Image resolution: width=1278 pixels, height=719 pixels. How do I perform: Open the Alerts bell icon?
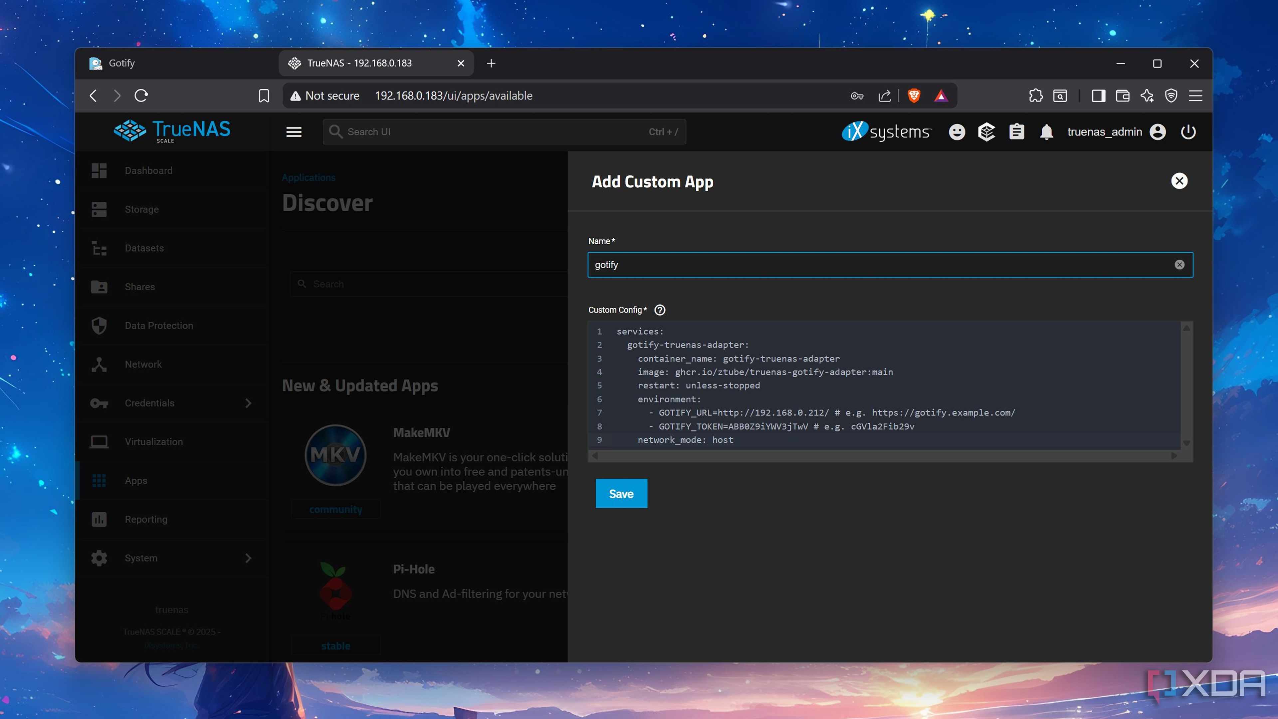(1046, 132)
